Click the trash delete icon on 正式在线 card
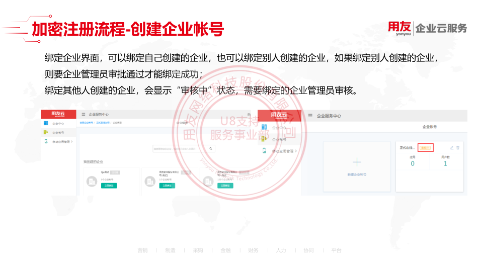 click(x=458, y=148)
